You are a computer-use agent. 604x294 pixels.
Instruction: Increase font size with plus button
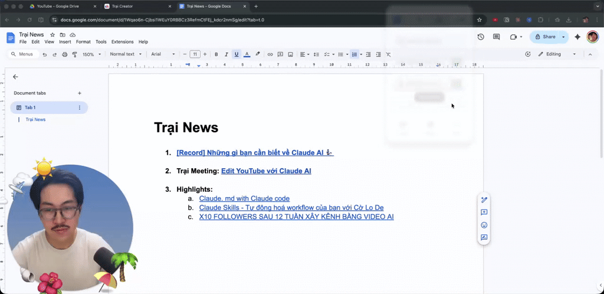205,54
